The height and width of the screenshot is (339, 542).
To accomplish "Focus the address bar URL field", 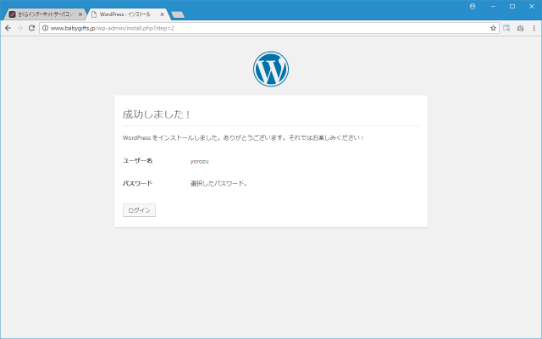I will [268, 28].
